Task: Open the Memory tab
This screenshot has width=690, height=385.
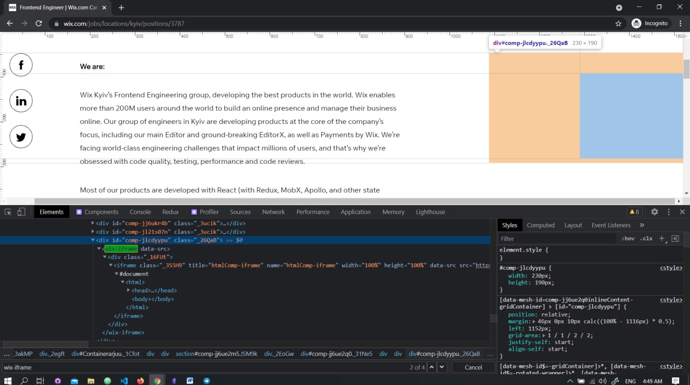Action: [394, 212]
